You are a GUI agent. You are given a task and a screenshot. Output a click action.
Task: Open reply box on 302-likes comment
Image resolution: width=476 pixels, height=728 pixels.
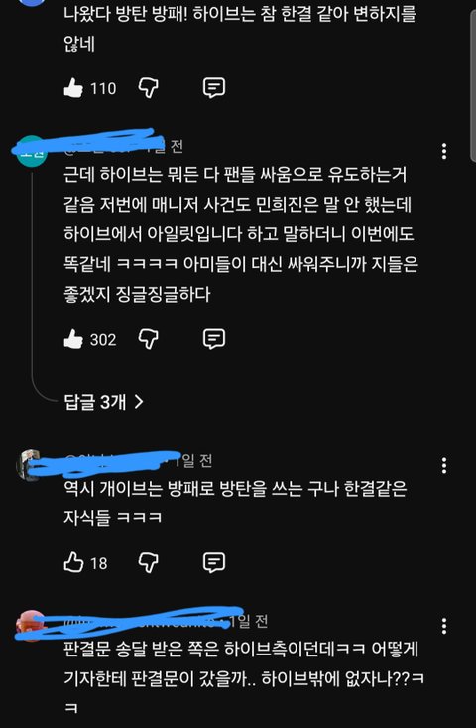pos(214,339)
